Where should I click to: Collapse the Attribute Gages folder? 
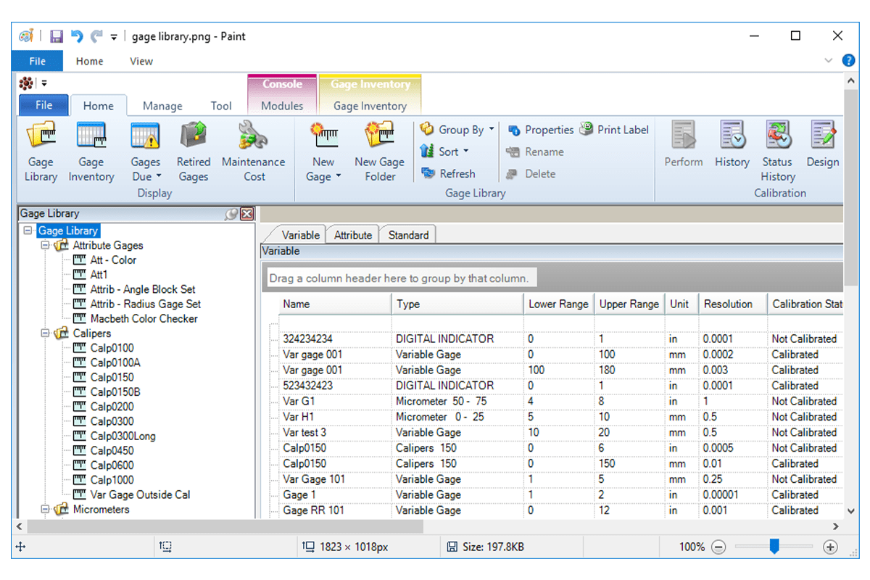click(x=46, y=246)
